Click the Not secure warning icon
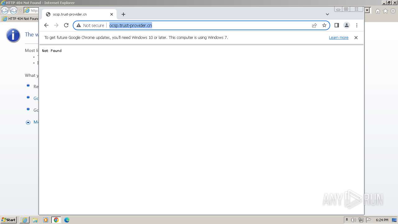 [x=79, y=25]
